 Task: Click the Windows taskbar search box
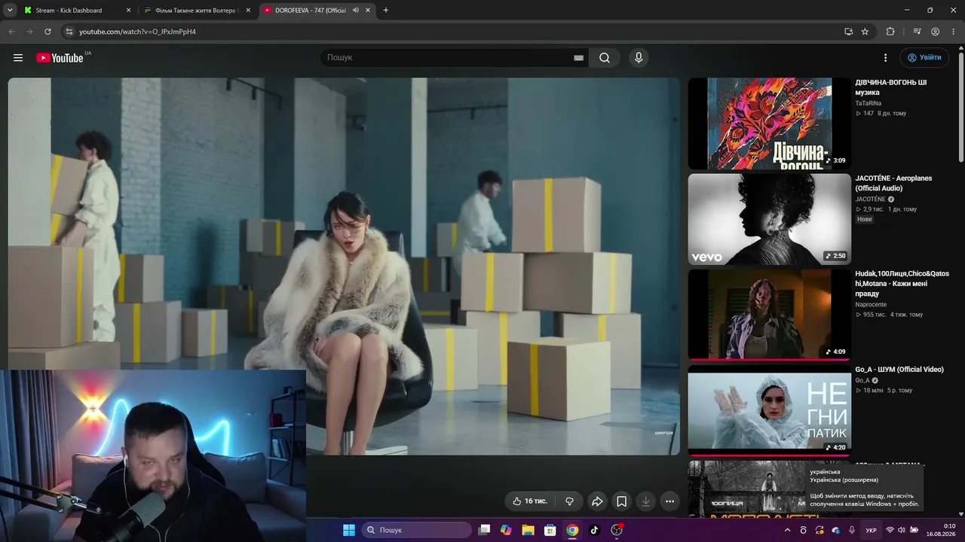point(416,530)
